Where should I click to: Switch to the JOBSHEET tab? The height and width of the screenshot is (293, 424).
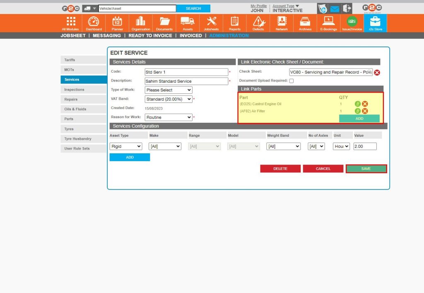coord(73,36)
